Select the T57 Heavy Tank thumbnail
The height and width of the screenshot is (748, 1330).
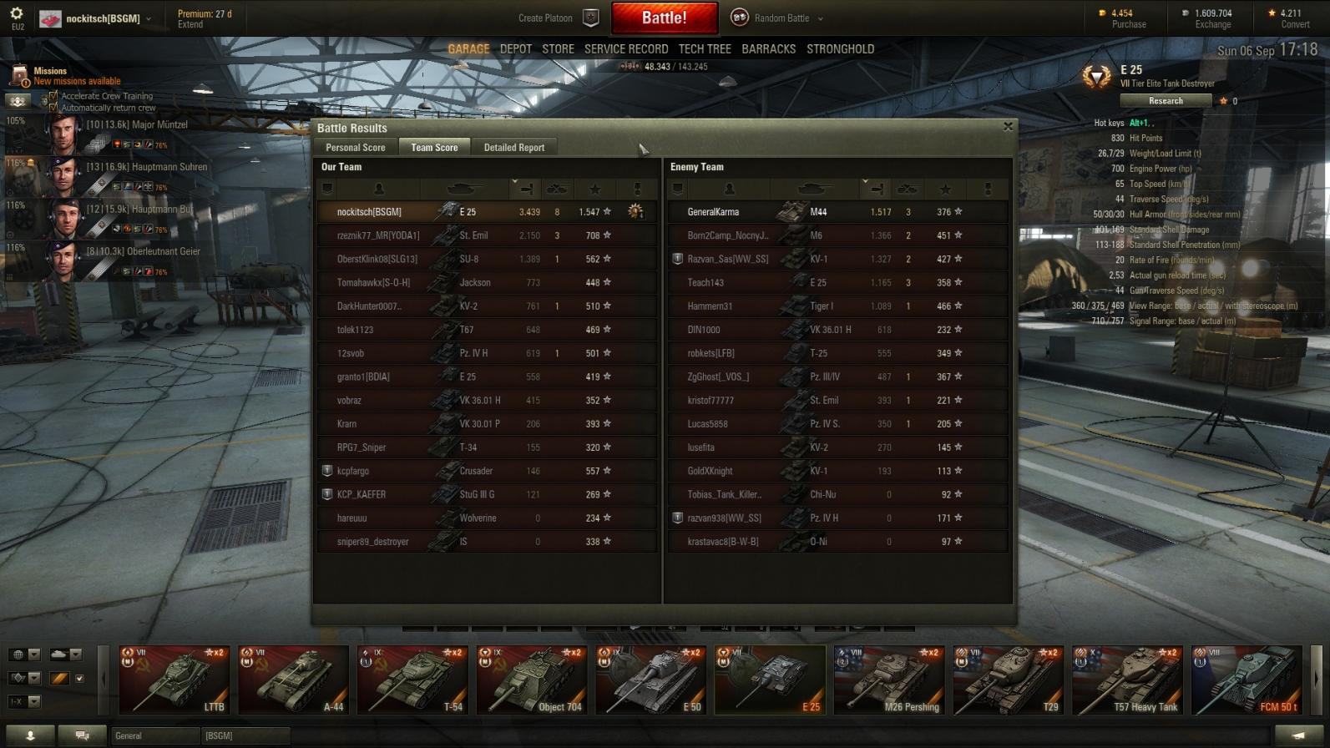1127,680
